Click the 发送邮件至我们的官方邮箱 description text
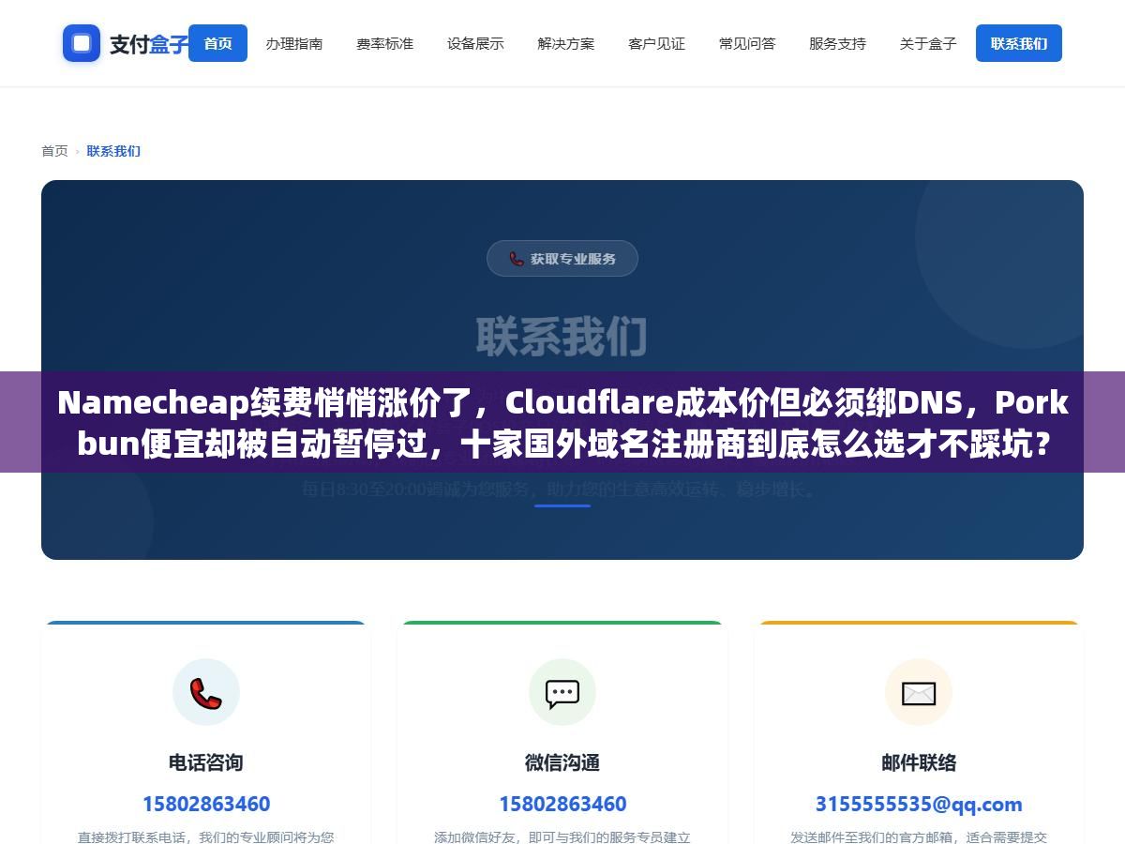Viewport: 1125px width, 844px height. pos(919,836)
